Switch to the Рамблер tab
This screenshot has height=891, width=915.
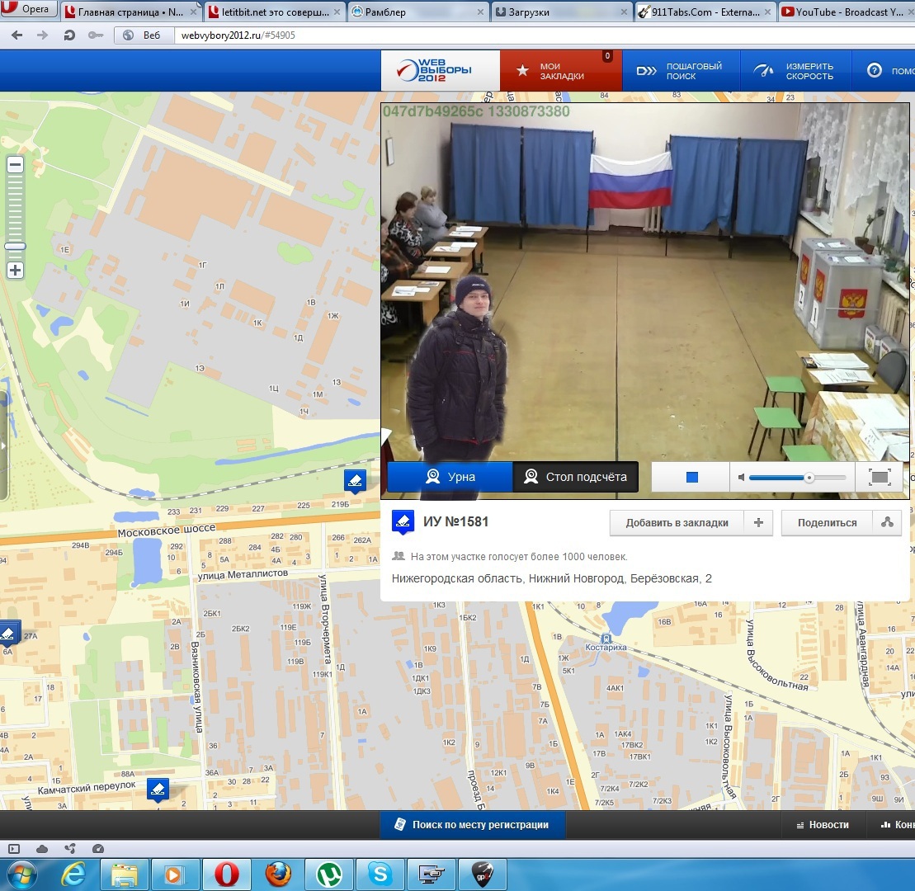click(417, 12)
